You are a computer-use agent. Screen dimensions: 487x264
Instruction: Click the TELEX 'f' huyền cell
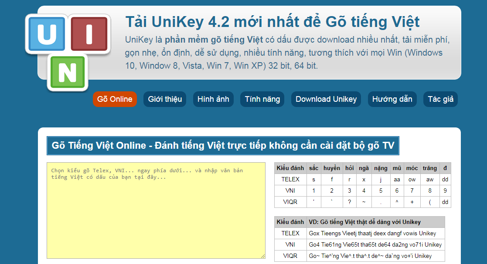[332, 180]
